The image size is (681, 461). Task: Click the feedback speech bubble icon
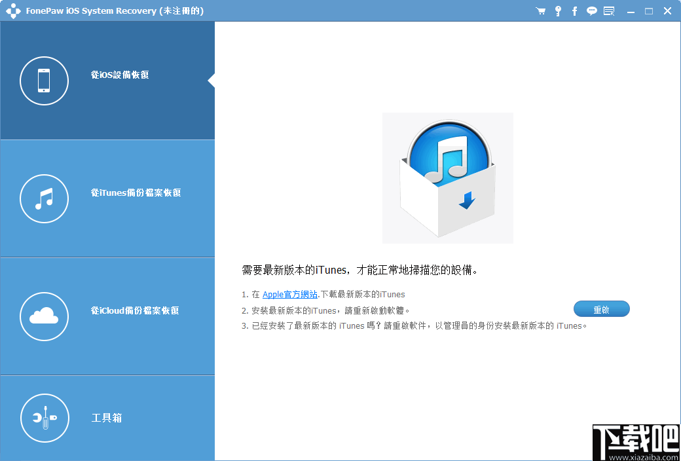pyautogui.click(x=592, y=10)
